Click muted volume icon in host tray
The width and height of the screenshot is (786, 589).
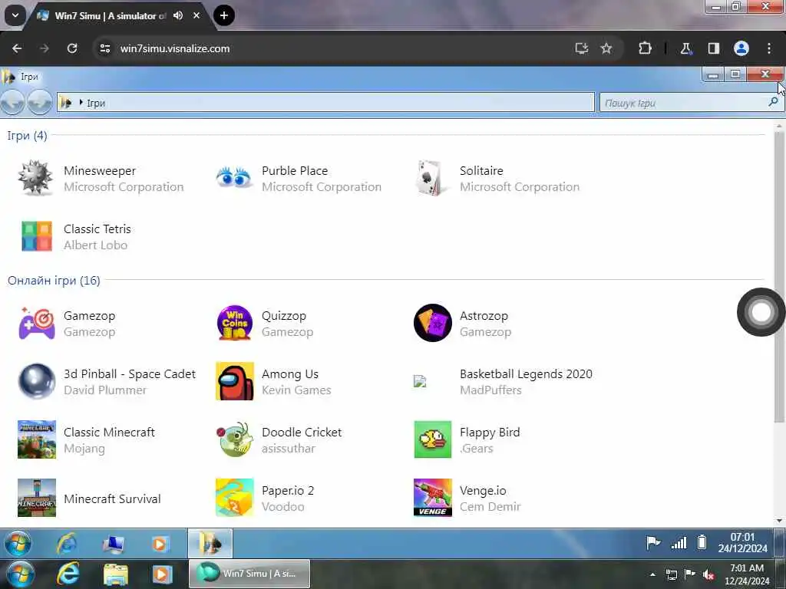[708, 575]
